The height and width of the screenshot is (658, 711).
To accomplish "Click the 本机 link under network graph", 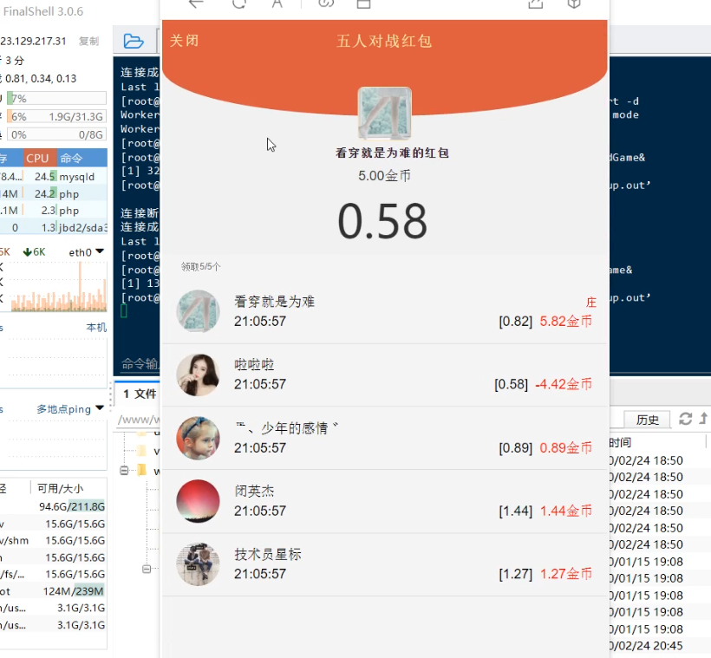I will click(96, 327).
